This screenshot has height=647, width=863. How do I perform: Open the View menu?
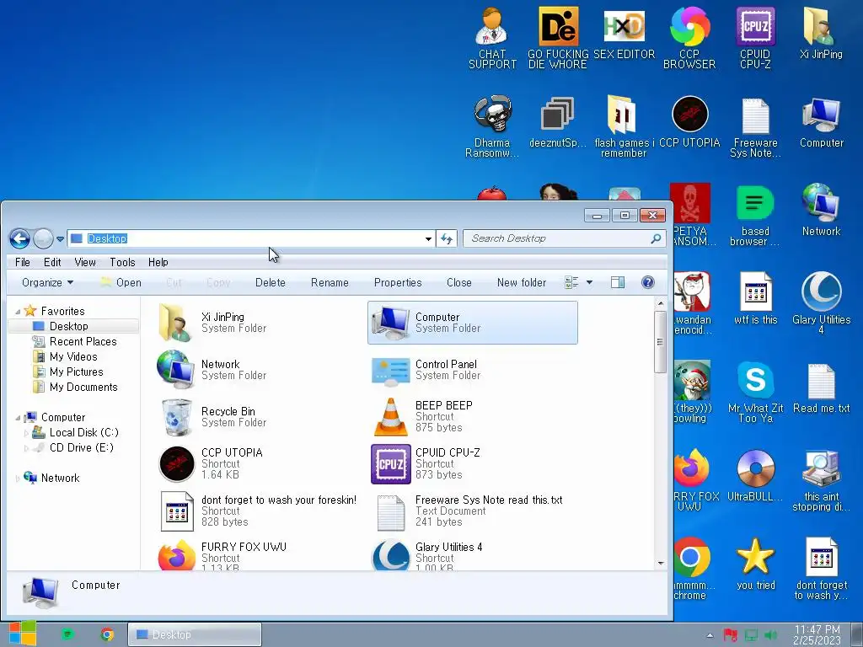(85, 263)
